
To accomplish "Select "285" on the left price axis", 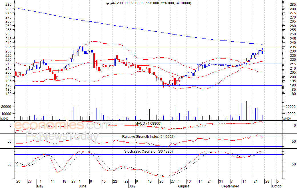I will pyautogui.click(x=9, y=4).
